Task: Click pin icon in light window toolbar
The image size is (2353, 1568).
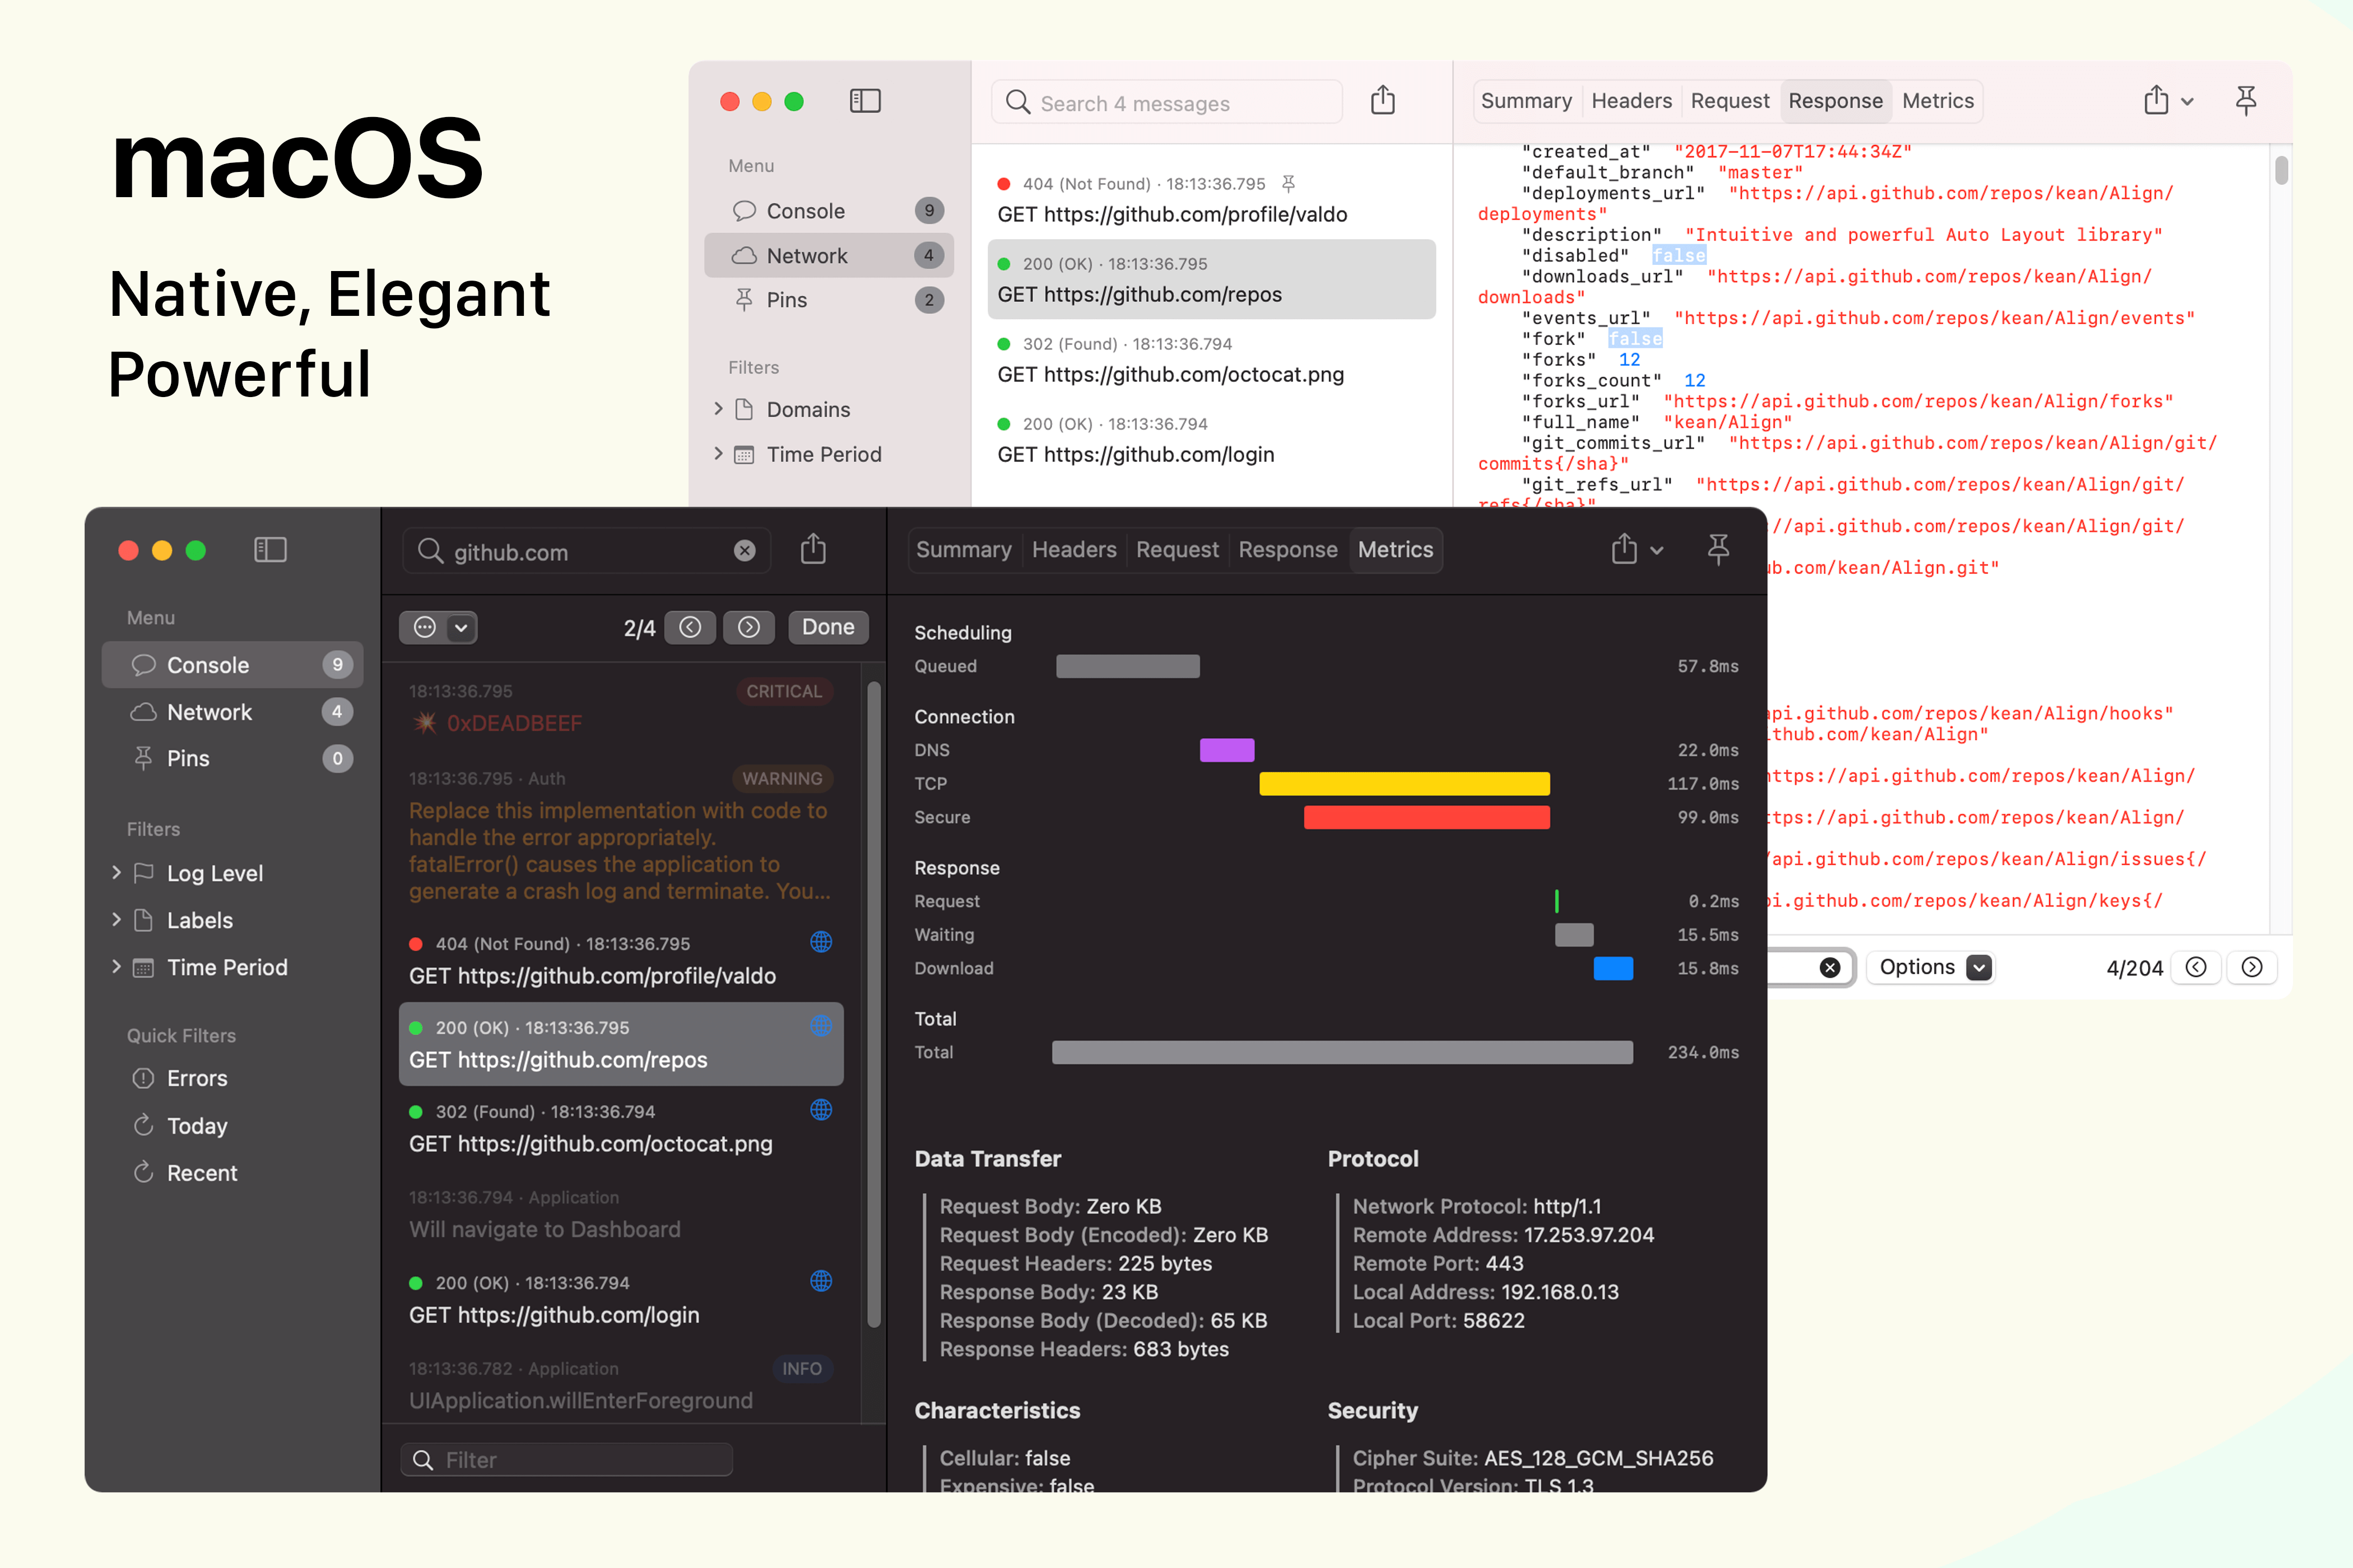Action: click(x=2245, y=101)
